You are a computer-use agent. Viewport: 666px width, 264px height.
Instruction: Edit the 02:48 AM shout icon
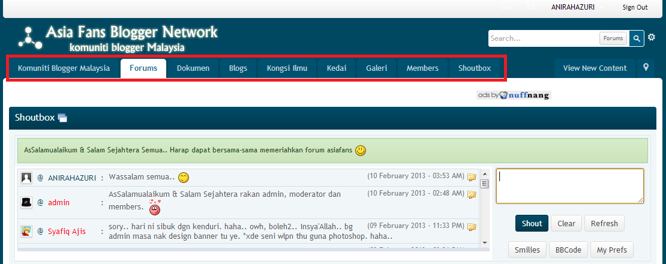tap(472, 194)
